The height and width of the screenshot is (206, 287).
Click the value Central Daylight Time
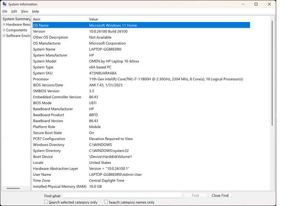click(107, 180)
